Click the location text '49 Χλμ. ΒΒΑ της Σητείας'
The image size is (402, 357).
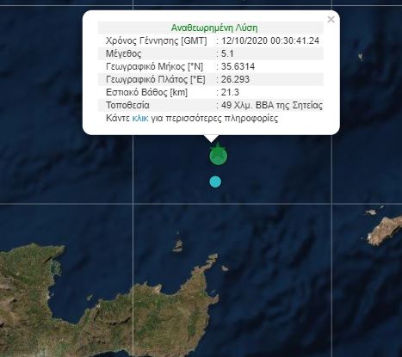(272, 105)
